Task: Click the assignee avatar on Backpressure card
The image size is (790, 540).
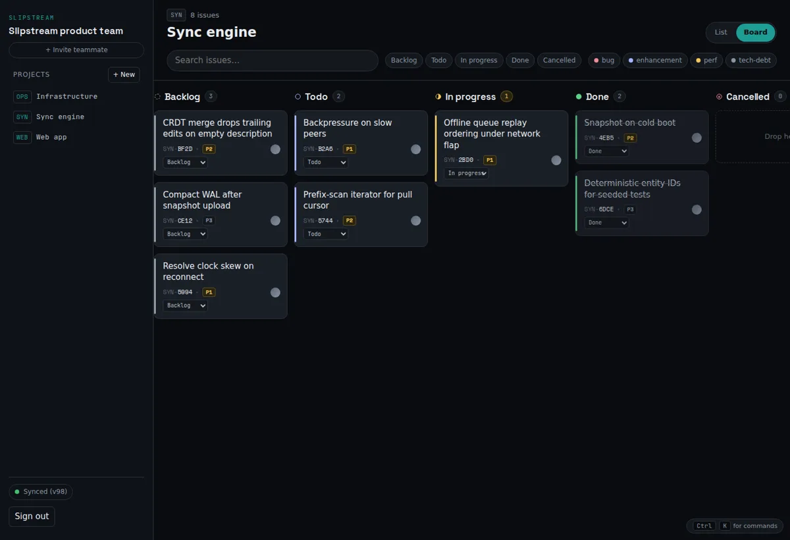Action: [415, 149]
